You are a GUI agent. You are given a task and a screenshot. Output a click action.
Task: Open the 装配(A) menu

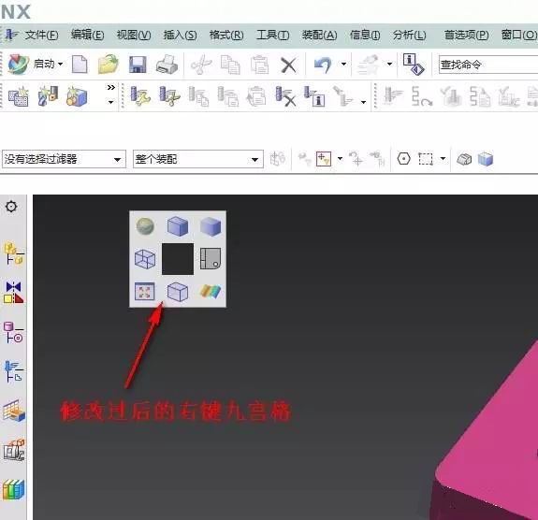(319, 35)
